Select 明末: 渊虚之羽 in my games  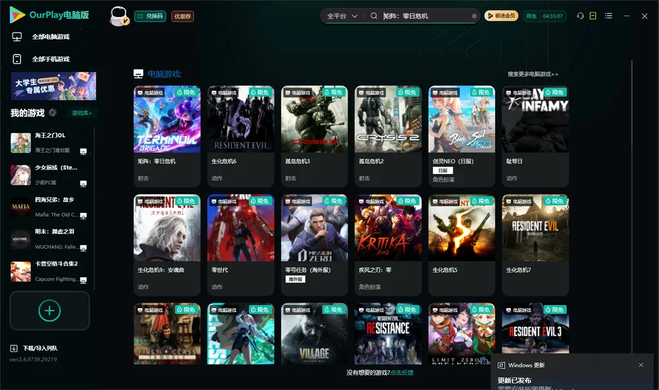click(49, 239)
